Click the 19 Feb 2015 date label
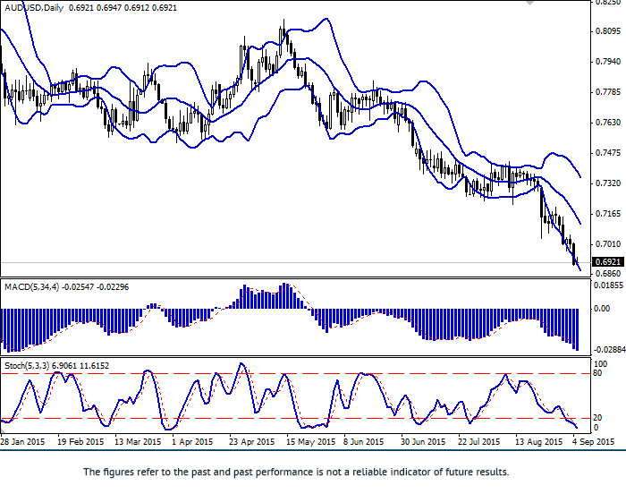Viewport: 626px width, 494px height. pyautogui.click(x=80, y=442)
